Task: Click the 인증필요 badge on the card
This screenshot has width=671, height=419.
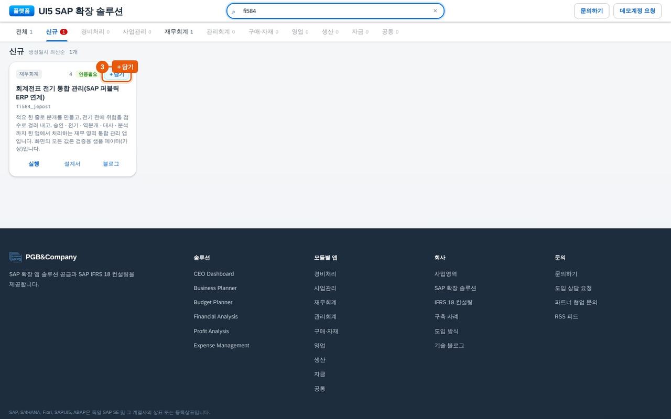Action: [x=88, y=74]
